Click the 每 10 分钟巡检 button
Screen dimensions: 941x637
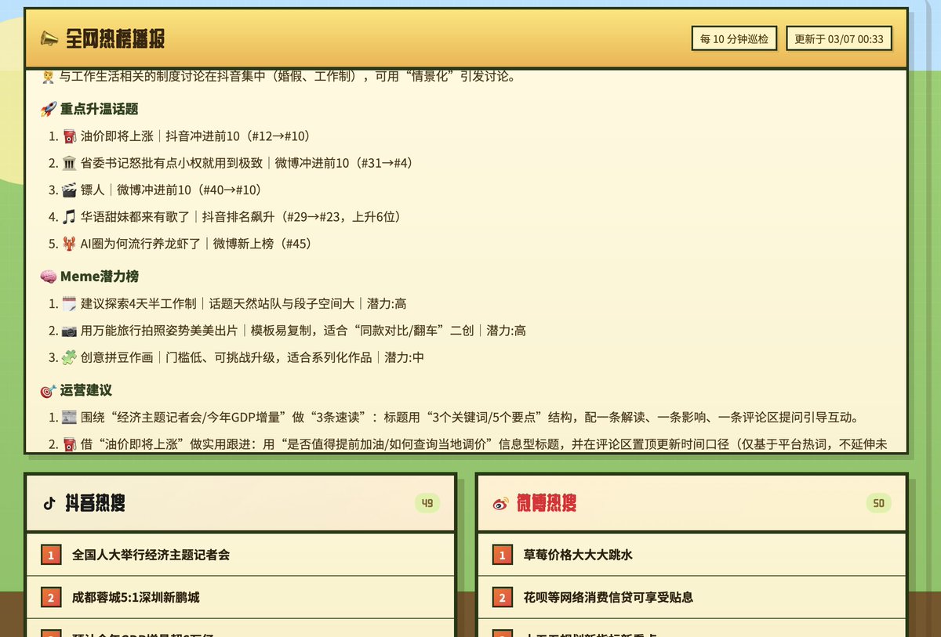[x=733, y=38]
